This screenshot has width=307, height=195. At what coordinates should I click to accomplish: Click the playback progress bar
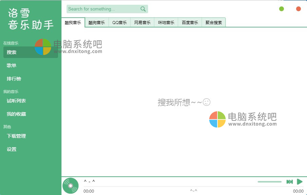pyautogui.click(x=194, y=187)
